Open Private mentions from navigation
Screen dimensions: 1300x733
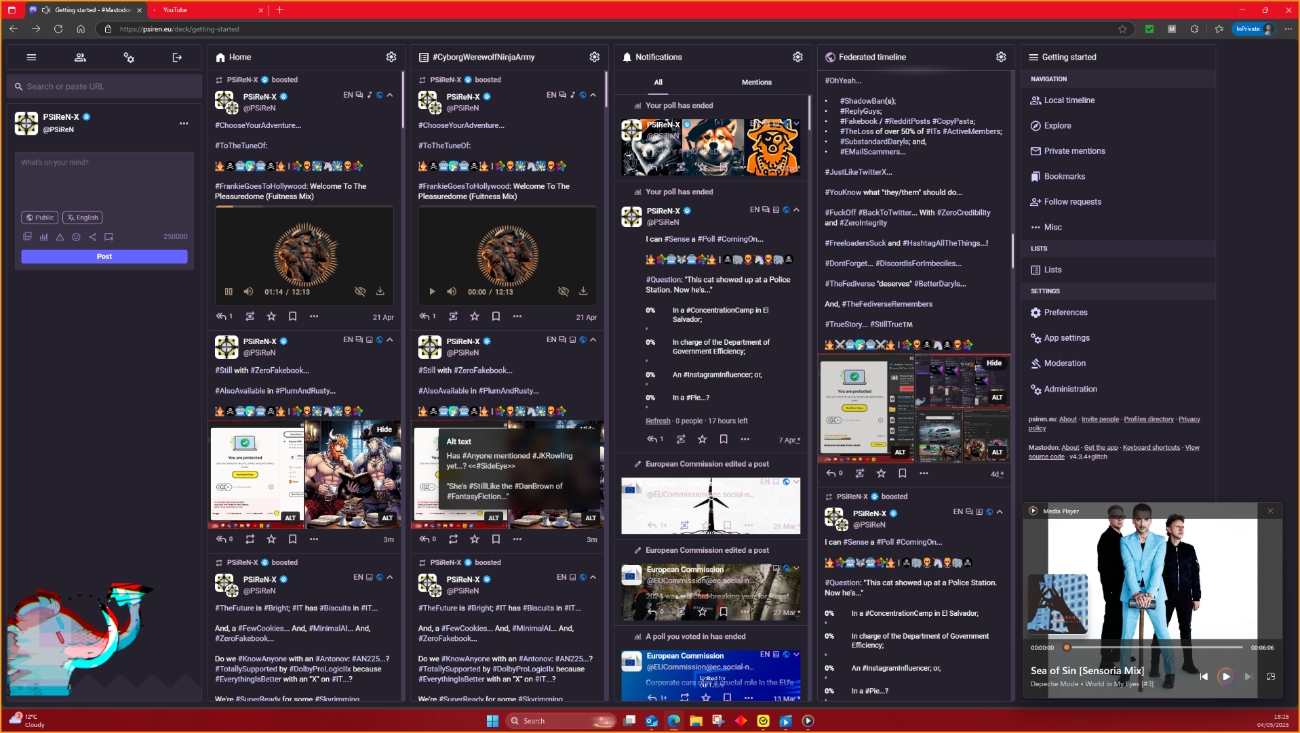click(x=1068, y=151)
